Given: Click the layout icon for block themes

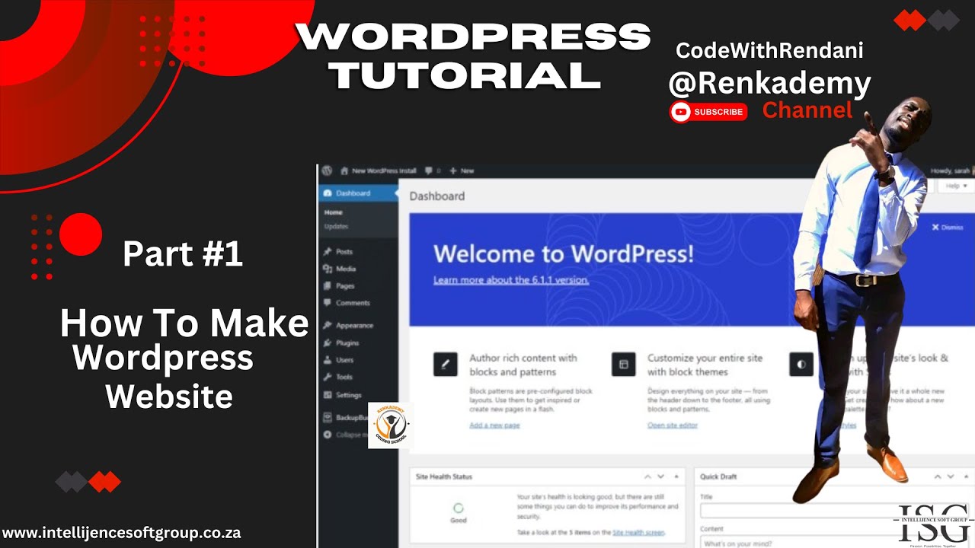Looking at the screenshot, I should 623,365.
